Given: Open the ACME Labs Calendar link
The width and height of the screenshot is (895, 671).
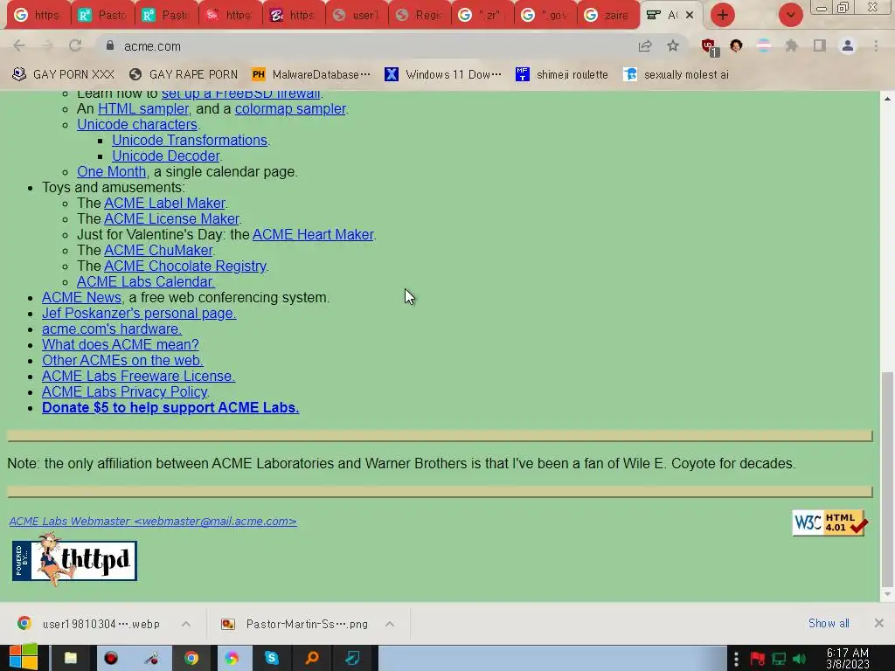Looking at the screenshot, I should pyautogui.click(x=146, y=282).
